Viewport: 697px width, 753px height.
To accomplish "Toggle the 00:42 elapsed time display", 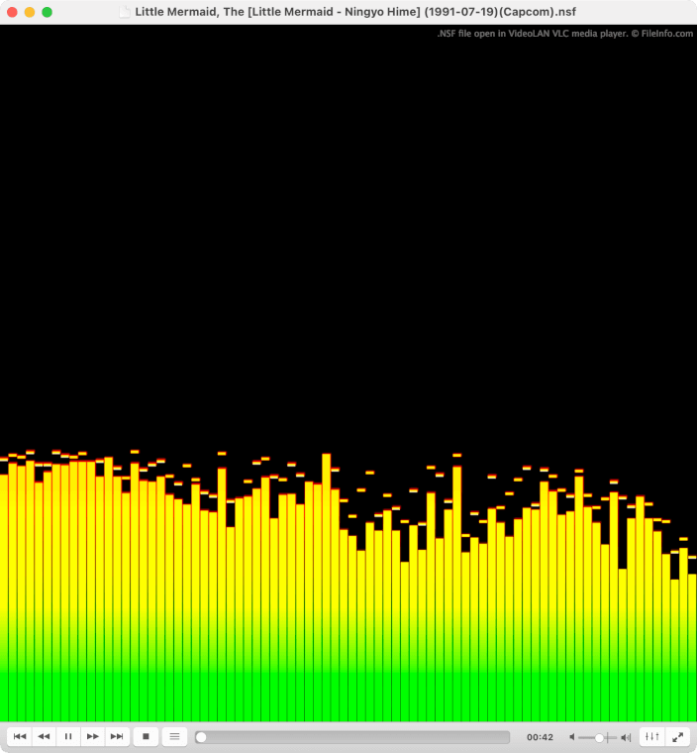I will coord(540,737).
